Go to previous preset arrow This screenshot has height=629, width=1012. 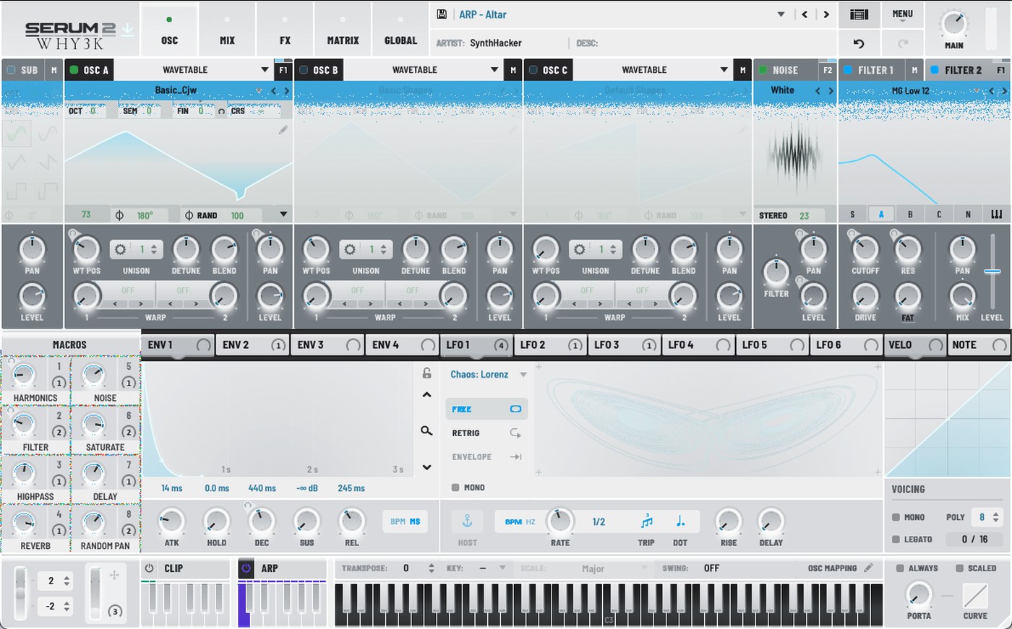[x=805, y=14]
